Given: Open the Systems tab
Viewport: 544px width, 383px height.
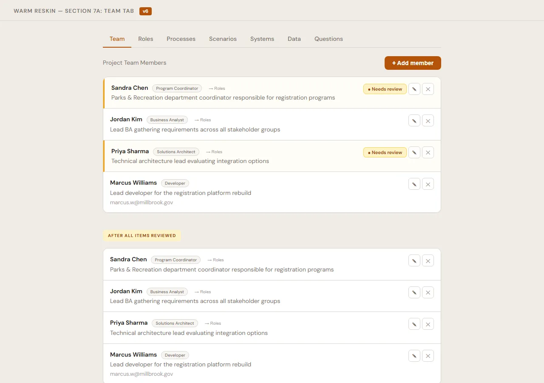Looking at the screenshot, I should (x=262, y=39).
